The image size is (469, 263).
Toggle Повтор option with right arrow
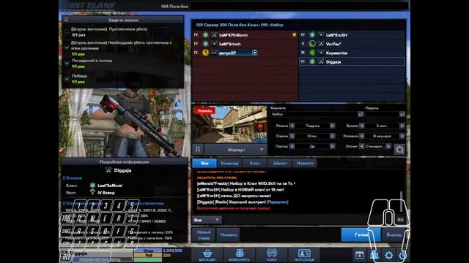[332, 146]
